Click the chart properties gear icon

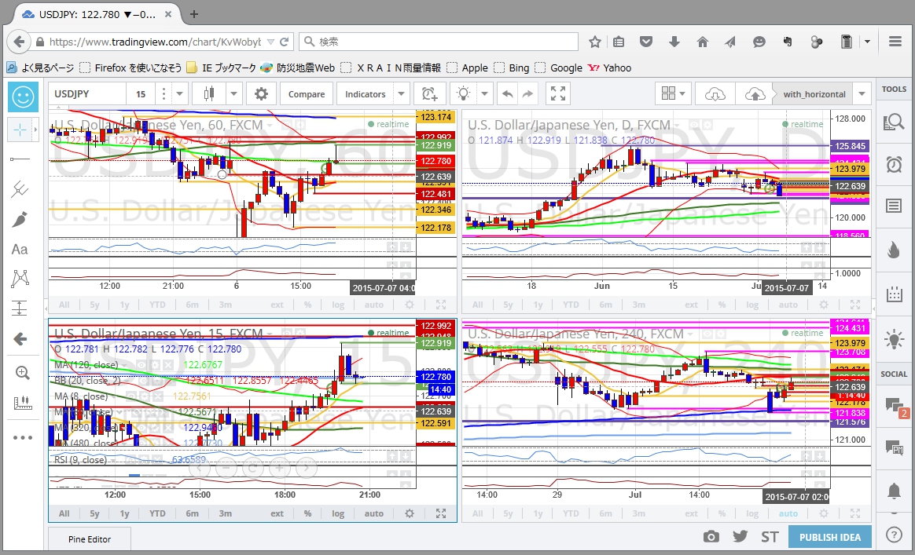tap(260, 94)
